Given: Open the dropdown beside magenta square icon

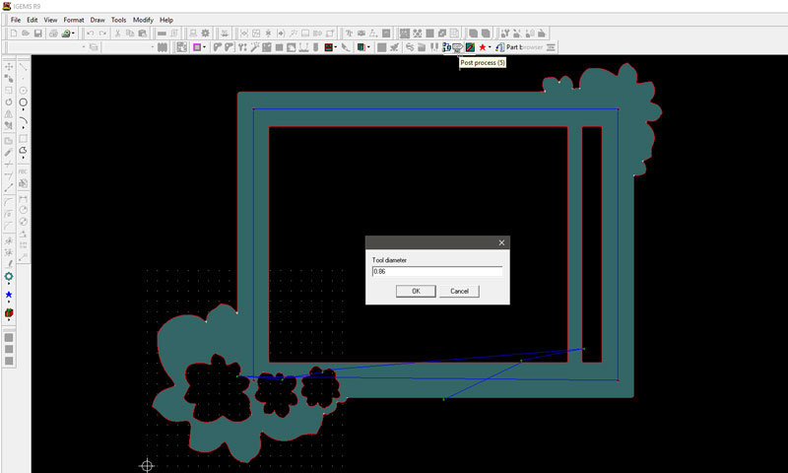Looking at the screenshot, I should (204, 47).
